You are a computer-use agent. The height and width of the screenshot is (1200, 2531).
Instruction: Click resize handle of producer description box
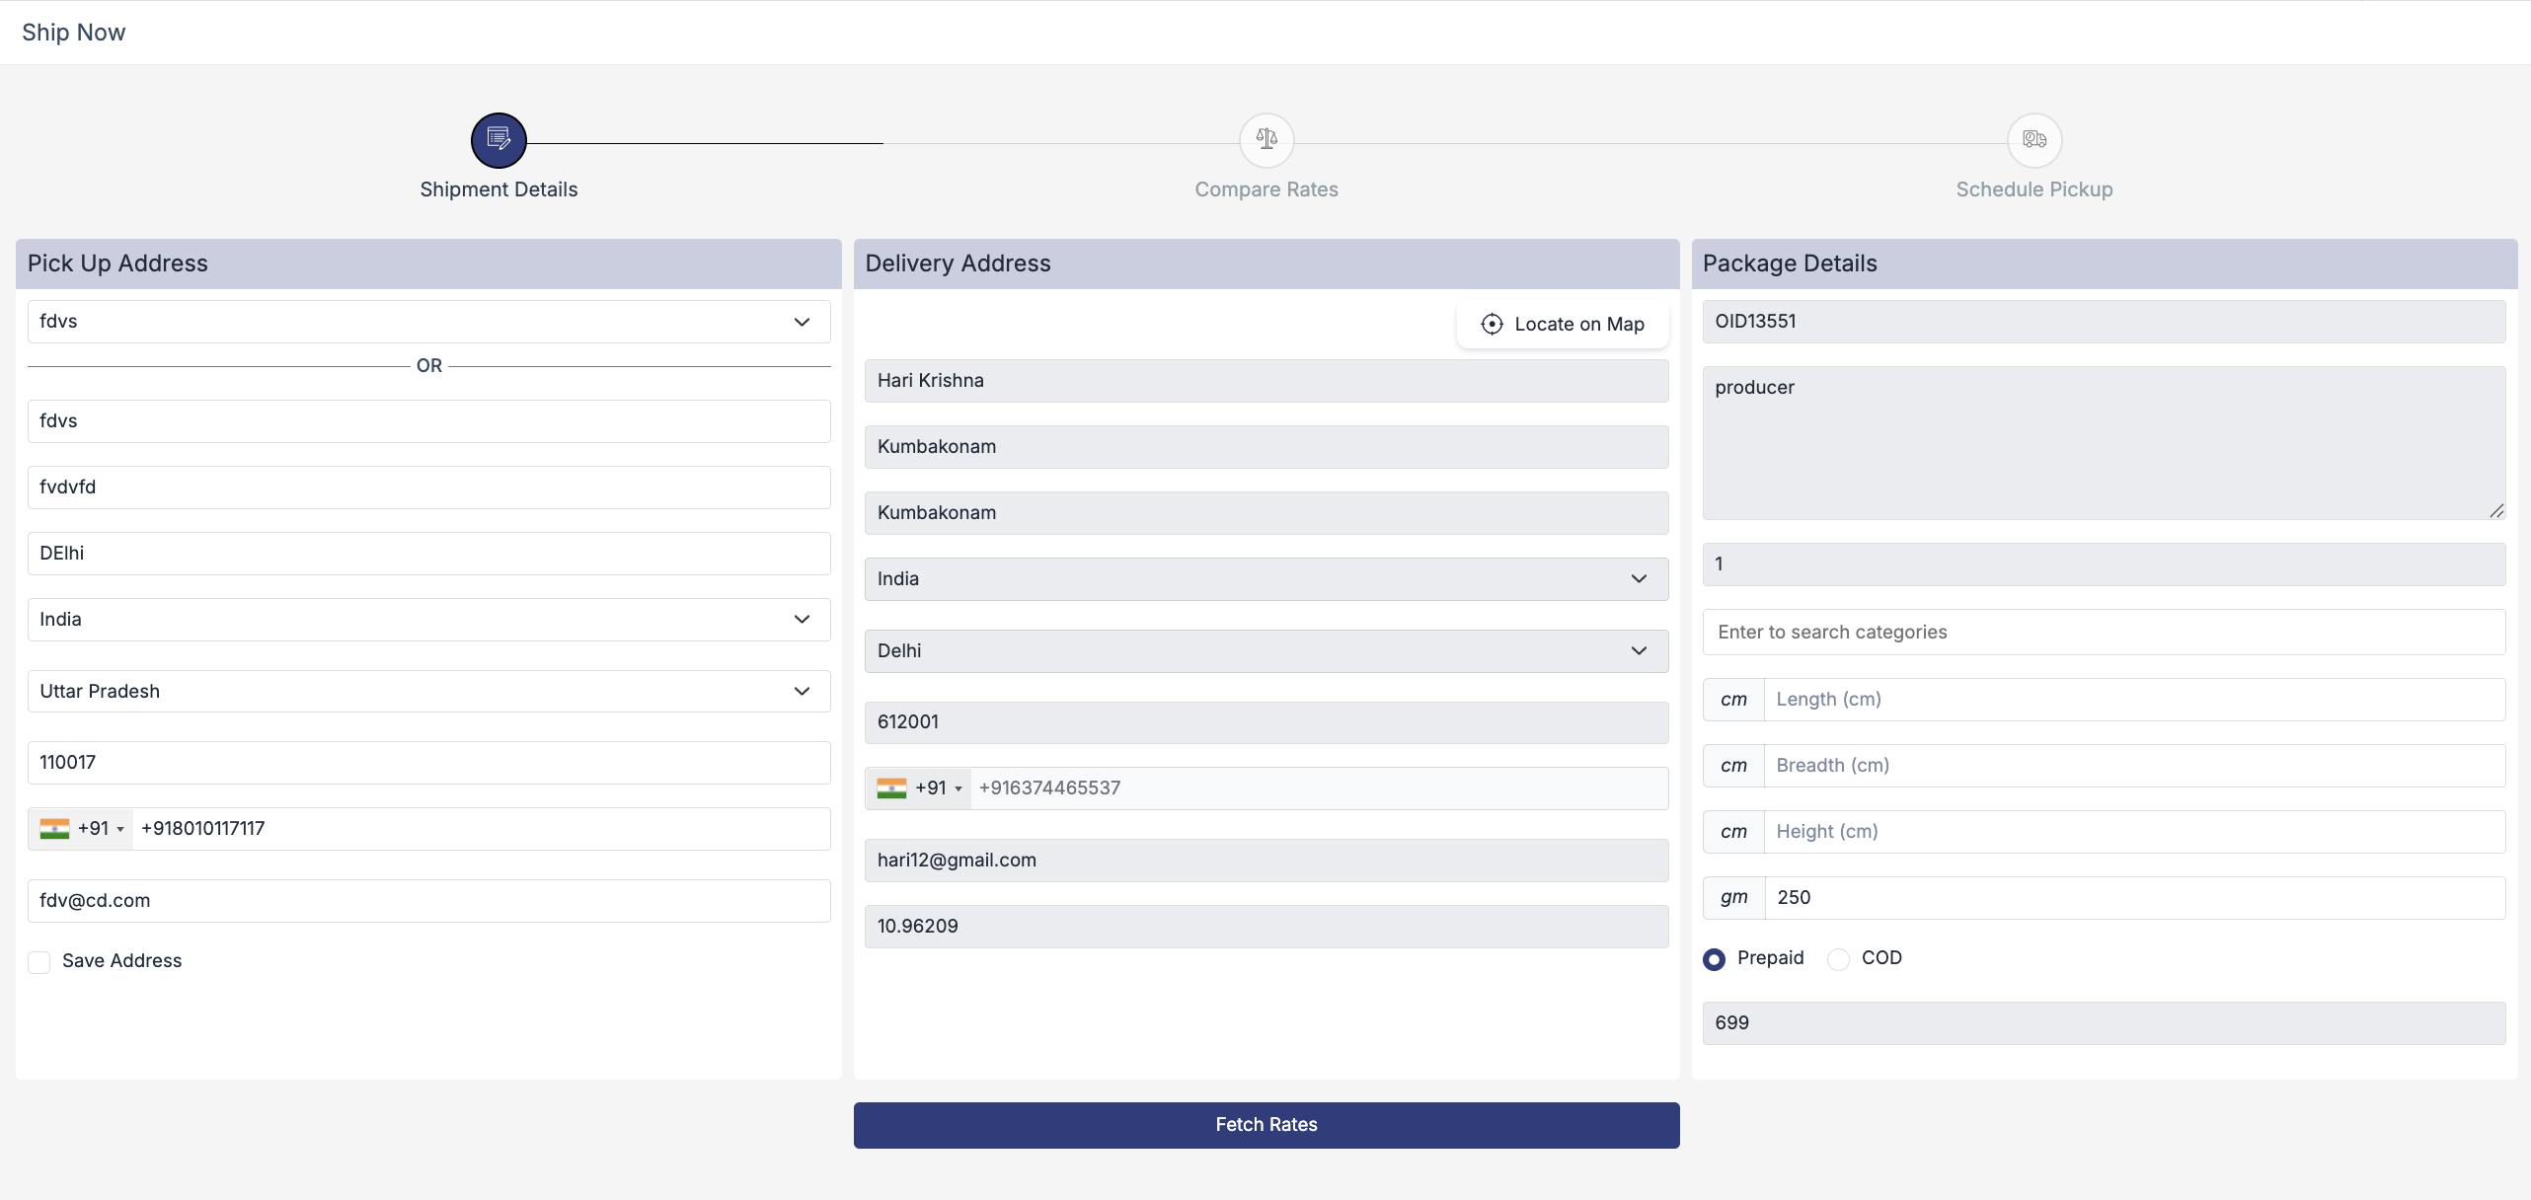tap(2495, 510)
